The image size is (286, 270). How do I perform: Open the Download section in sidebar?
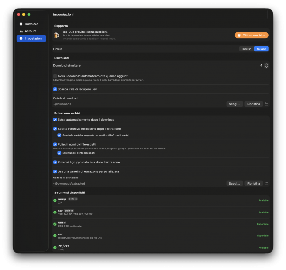(x=31, y=24)
